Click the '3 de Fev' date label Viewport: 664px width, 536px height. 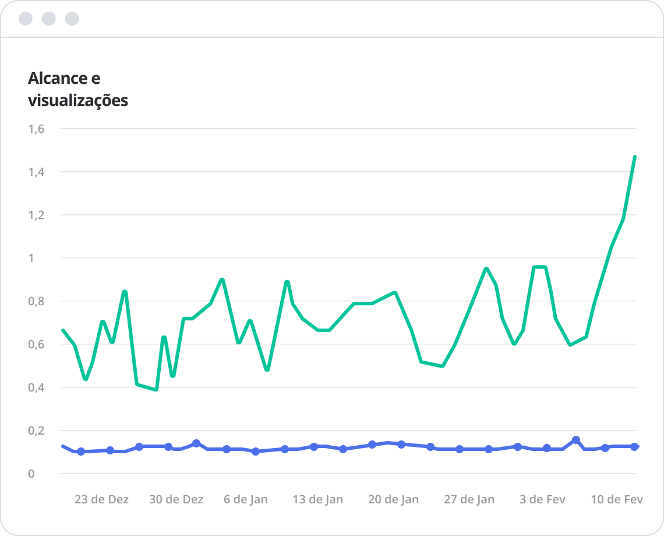(543, 499)
